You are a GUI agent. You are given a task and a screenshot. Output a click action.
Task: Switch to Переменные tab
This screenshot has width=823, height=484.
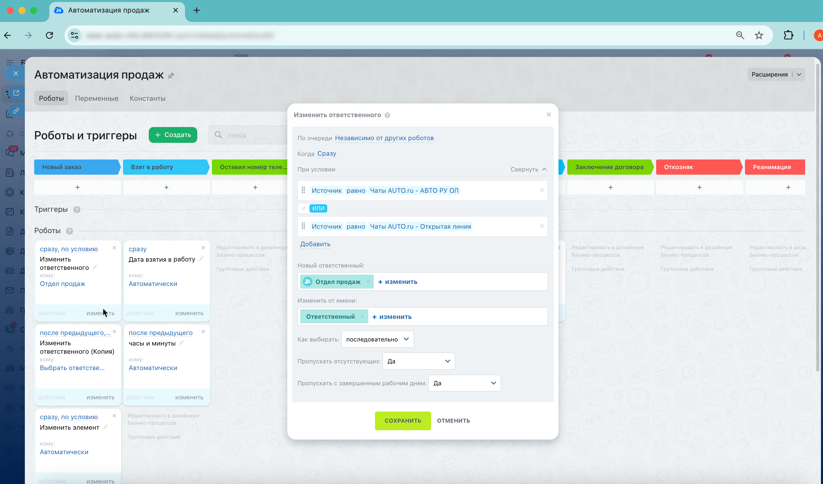coord(97,98)
